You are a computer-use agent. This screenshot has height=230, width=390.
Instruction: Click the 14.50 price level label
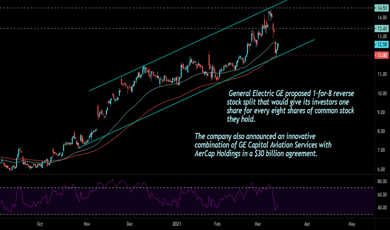coord(382,8)
